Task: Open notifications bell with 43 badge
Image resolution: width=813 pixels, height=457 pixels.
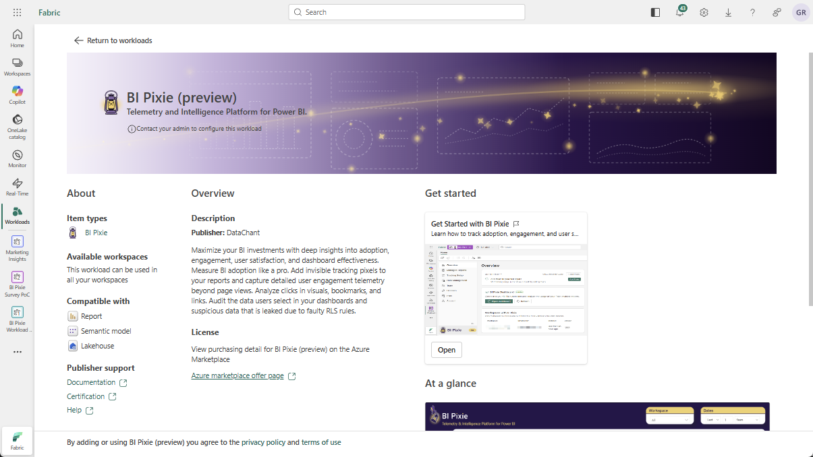Action: (680, 12)
